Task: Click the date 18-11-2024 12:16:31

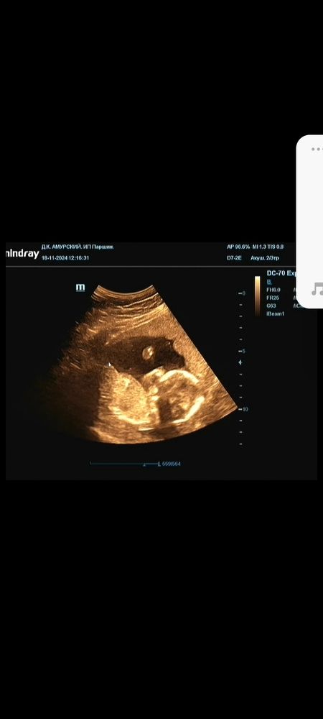Action: [x=65, y=258]
